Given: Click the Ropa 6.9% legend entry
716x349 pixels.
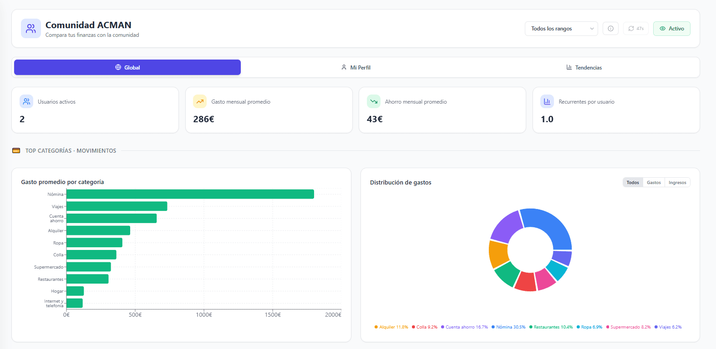Looking at the screenshot, I should coord(589,327).
